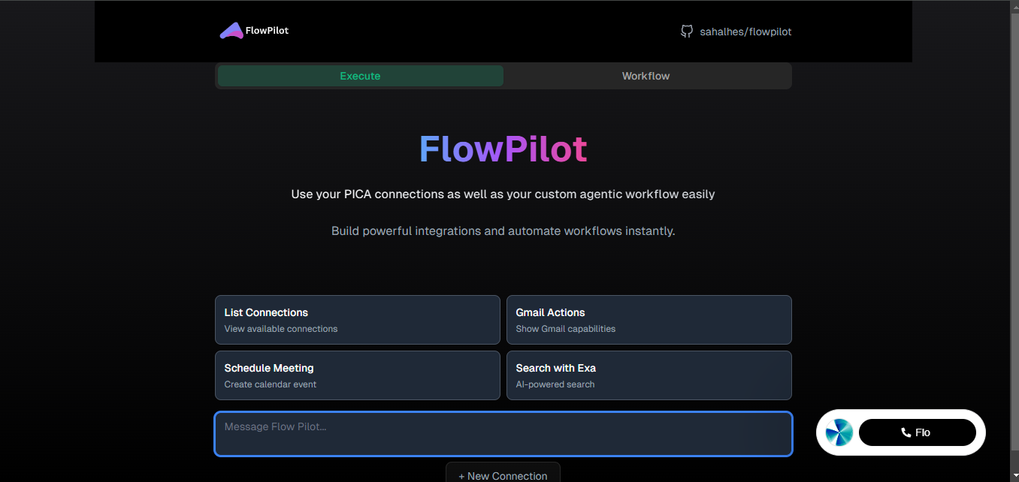Viewport: 1019px width, 482px height.
Task: Click the FlowPilot brand name in header
Action: pyautogui.click(x=267, y=31)
